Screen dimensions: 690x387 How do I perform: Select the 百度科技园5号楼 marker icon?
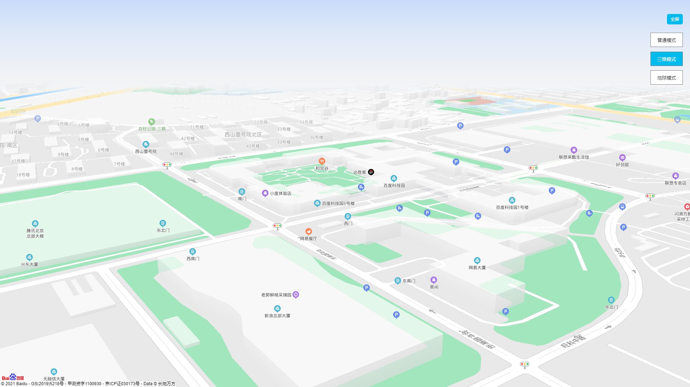(317, 203)
